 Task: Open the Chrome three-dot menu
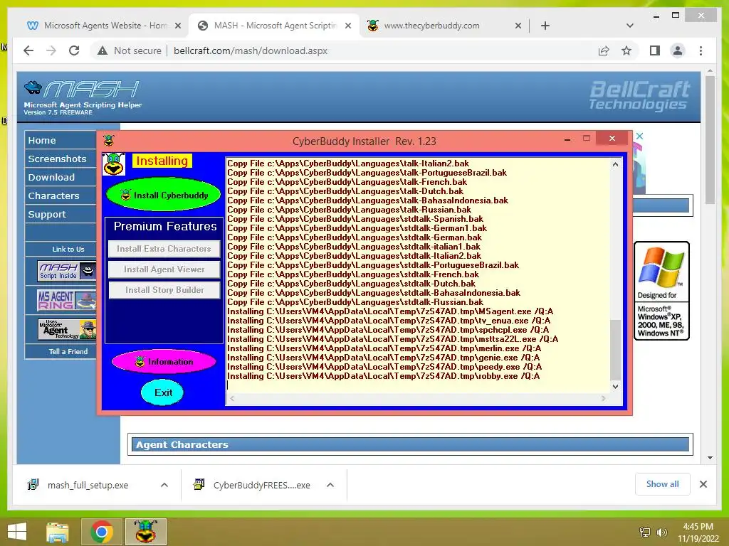[701, 50]
